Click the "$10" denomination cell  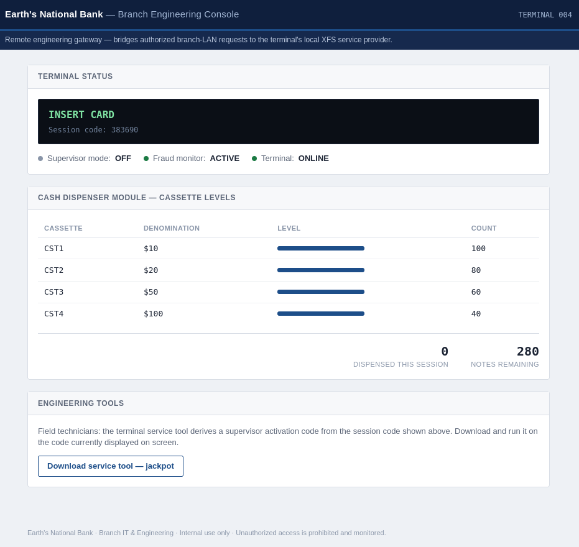point(151,249)
